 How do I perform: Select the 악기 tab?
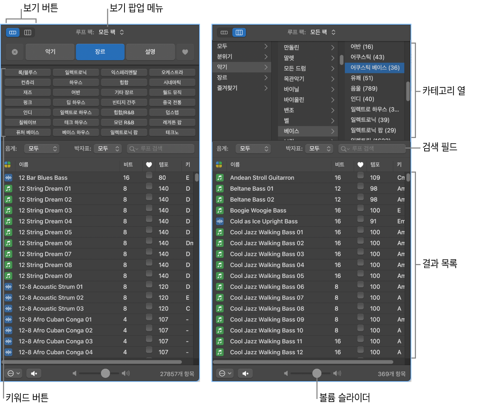[50, 52]
